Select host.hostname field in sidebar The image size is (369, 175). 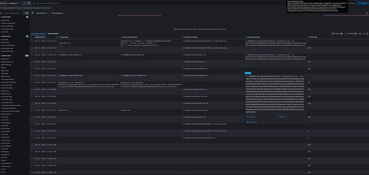click(6, 166)
